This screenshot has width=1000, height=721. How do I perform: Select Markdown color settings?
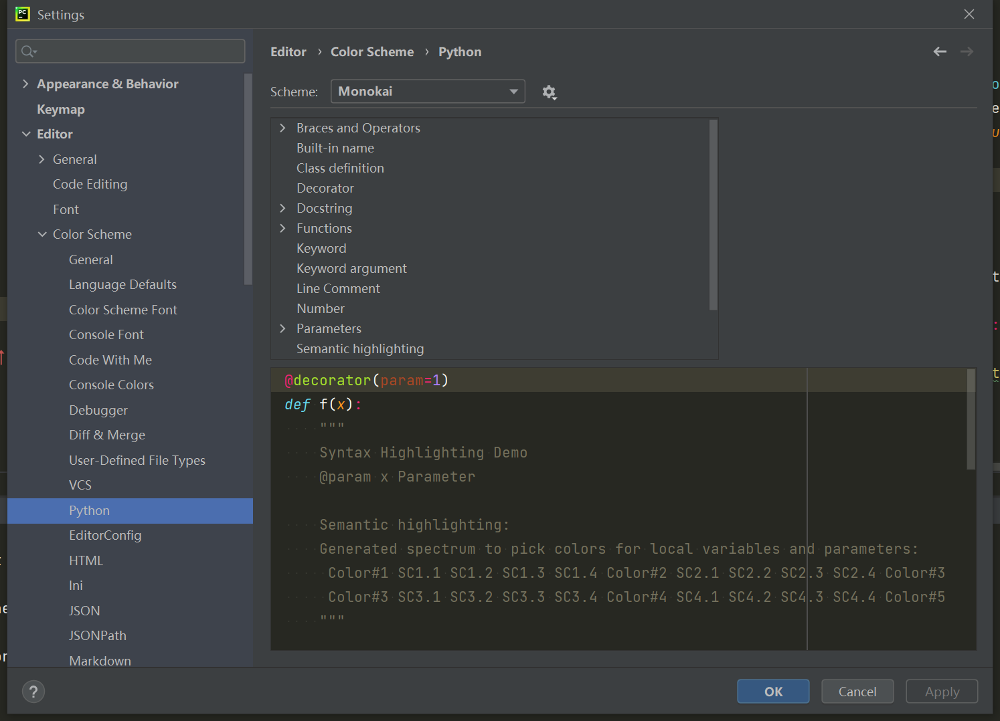coord(100,661)
